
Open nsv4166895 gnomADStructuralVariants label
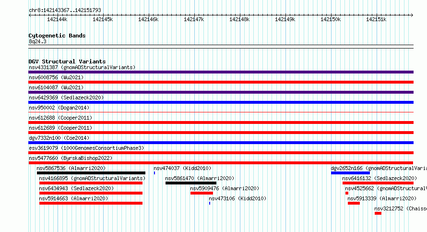coord(92,178)
